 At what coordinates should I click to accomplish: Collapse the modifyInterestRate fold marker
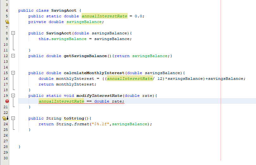[x=13, y=96]
